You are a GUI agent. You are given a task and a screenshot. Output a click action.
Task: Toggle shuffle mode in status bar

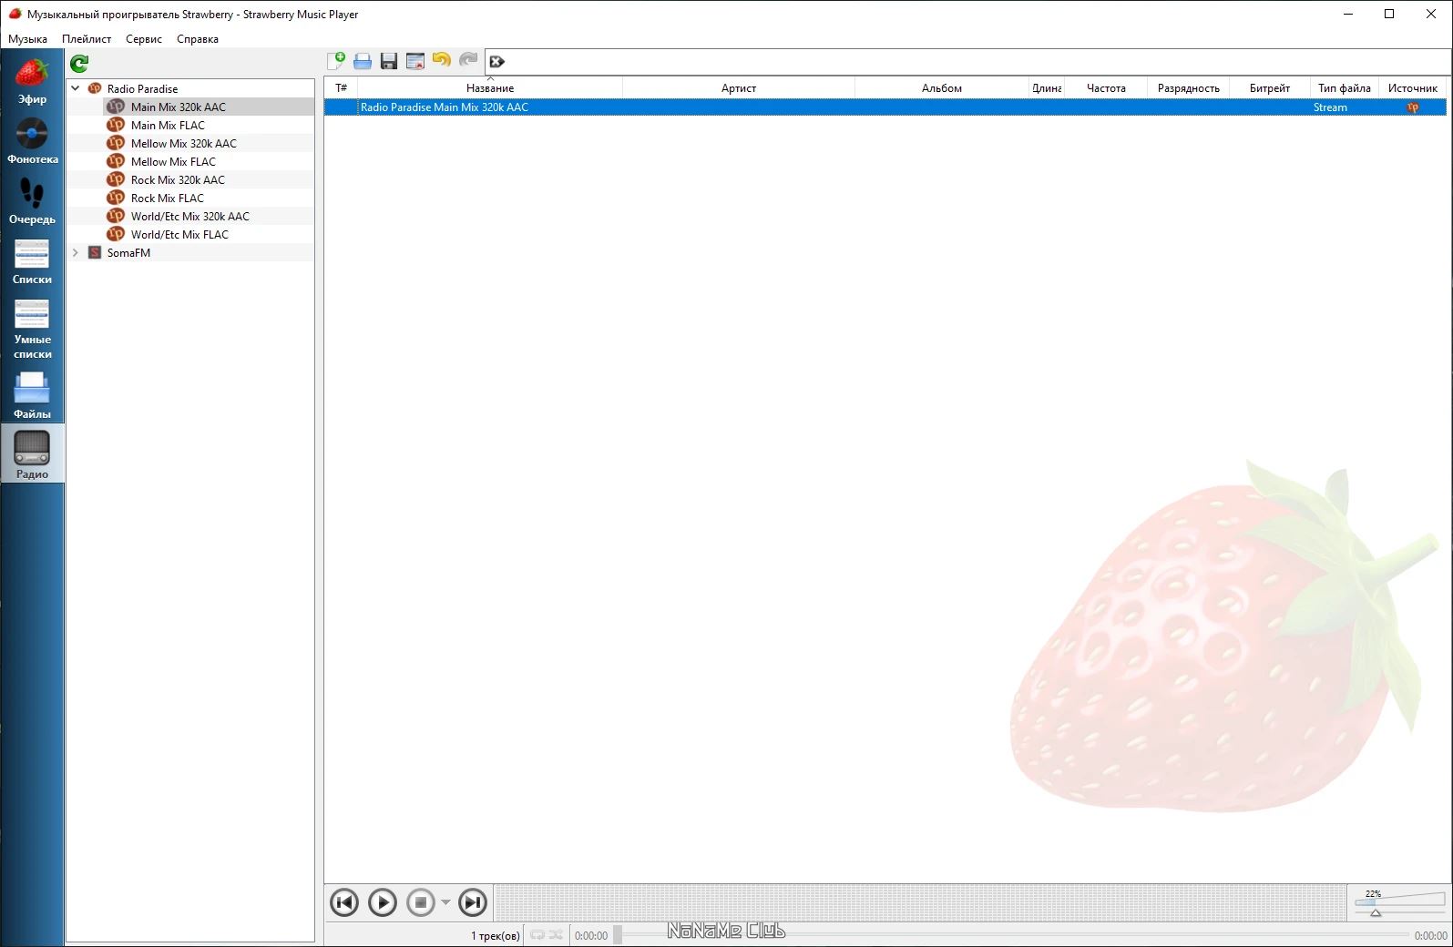click(x=556, y=935)
